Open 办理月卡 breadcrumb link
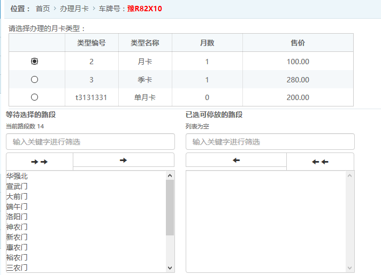This screenshot has width=381, height=275. point(74,9)
